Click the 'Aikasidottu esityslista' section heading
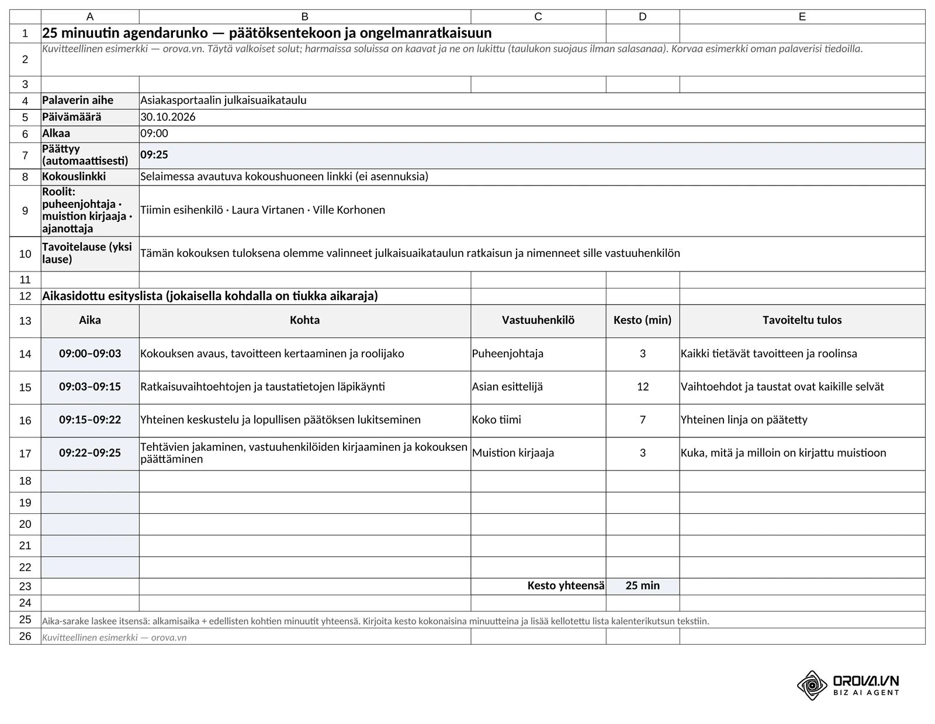 click(x=210, y=296)
